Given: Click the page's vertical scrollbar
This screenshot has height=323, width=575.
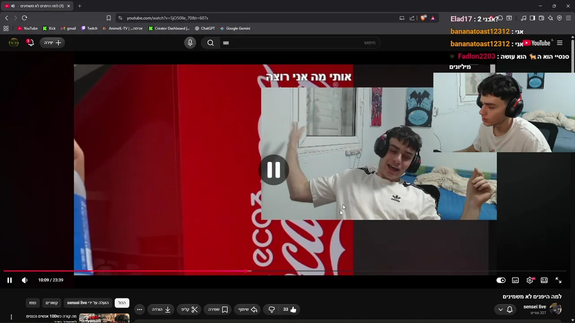Looking at the screenshot, I should (573, 56).
